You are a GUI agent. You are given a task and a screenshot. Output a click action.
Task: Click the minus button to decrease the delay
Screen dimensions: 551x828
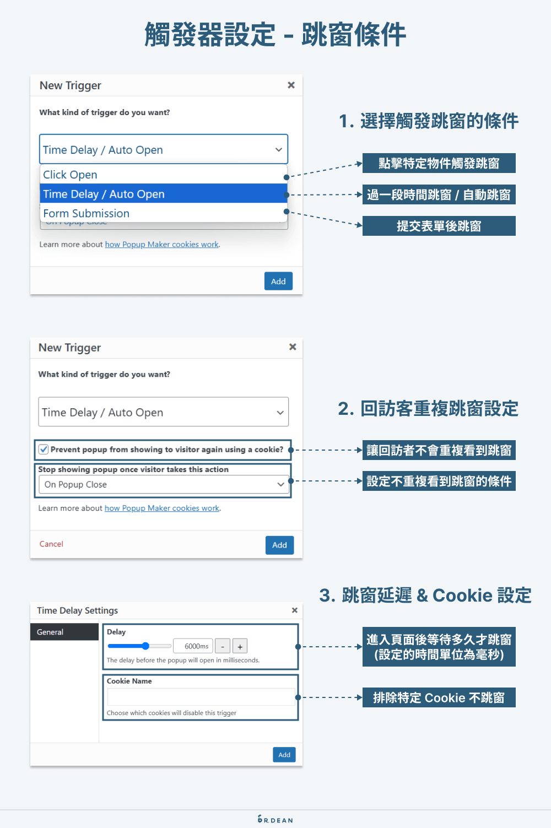pyautogui.click(x=222, y=646)
